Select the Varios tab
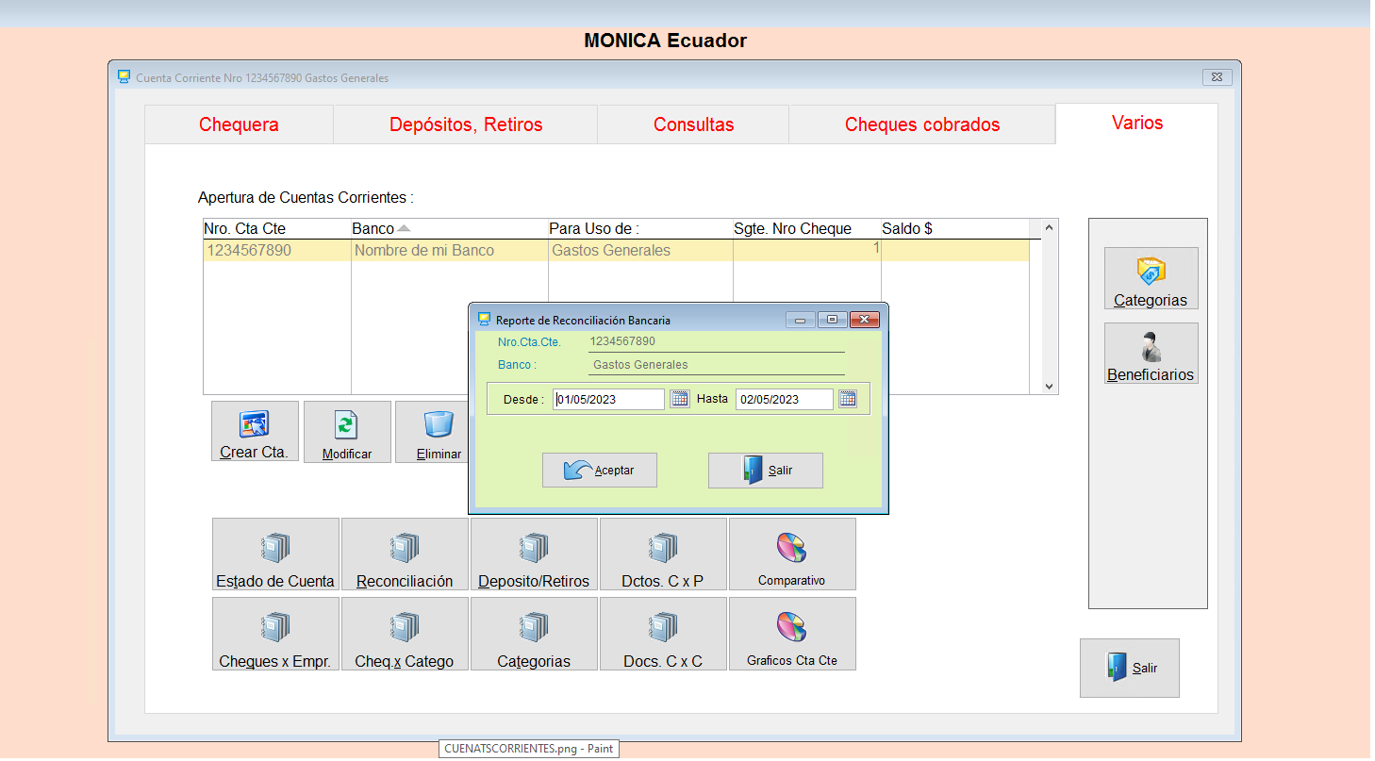The height and width of the screenshot is (761, 1375). 1136,124
